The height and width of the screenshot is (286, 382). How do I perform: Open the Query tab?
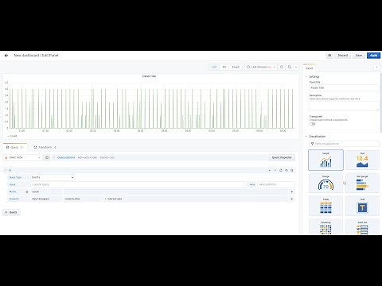[x=14, y=147]
